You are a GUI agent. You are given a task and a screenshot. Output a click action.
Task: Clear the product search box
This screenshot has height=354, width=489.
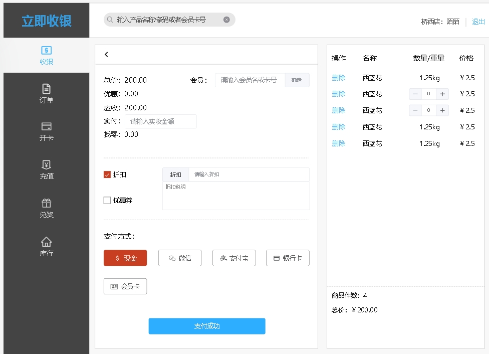coord(227,20)
